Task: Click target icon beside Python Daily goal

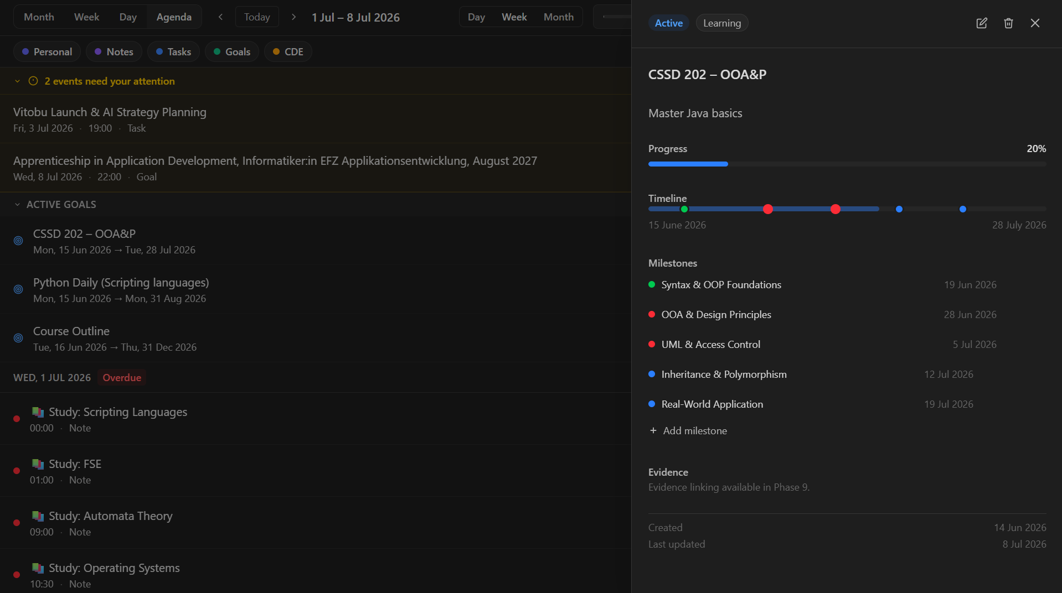Action: pos(18,289)
